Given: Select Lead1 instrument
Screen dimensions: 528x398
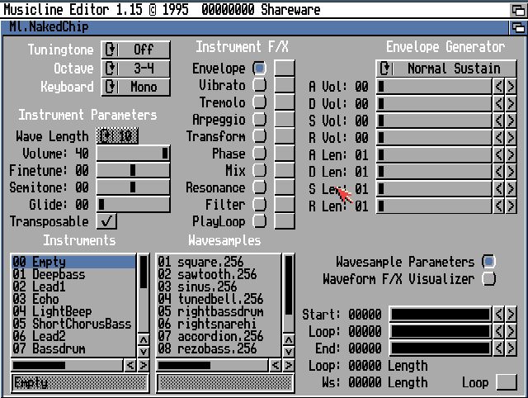Looking at the screenshot, I should click(73, 287).
